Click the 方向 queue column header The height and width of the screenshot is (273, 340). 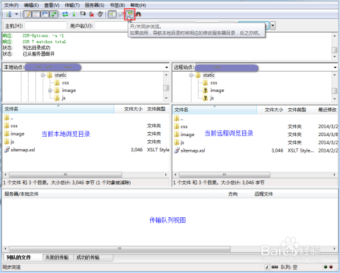pos(233,194)
